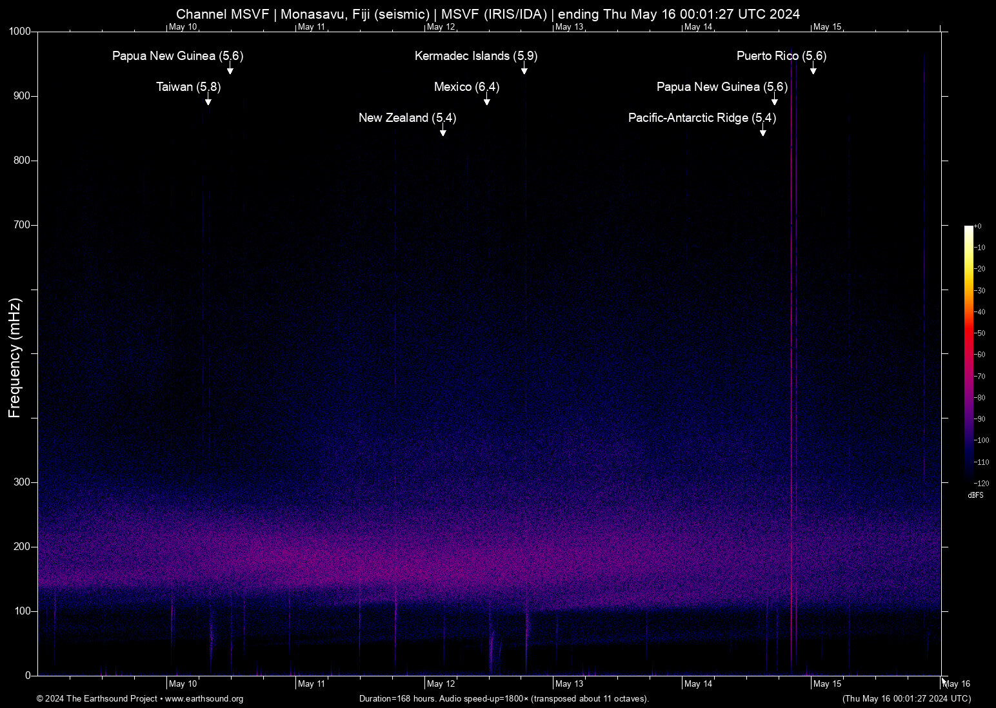Click the arrow below Puerto Rico (5.6)
Viewport: 996px width, 708px height.
click(x=813, y=69)
